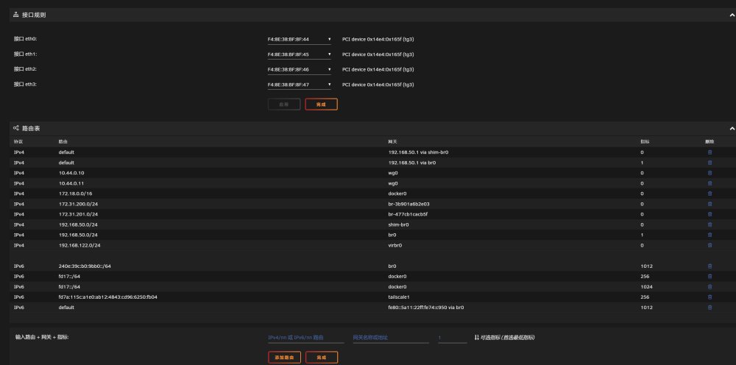This screenshot has width=736, height=365.
Task: Click the 路由表 section title
Action: 31,128
